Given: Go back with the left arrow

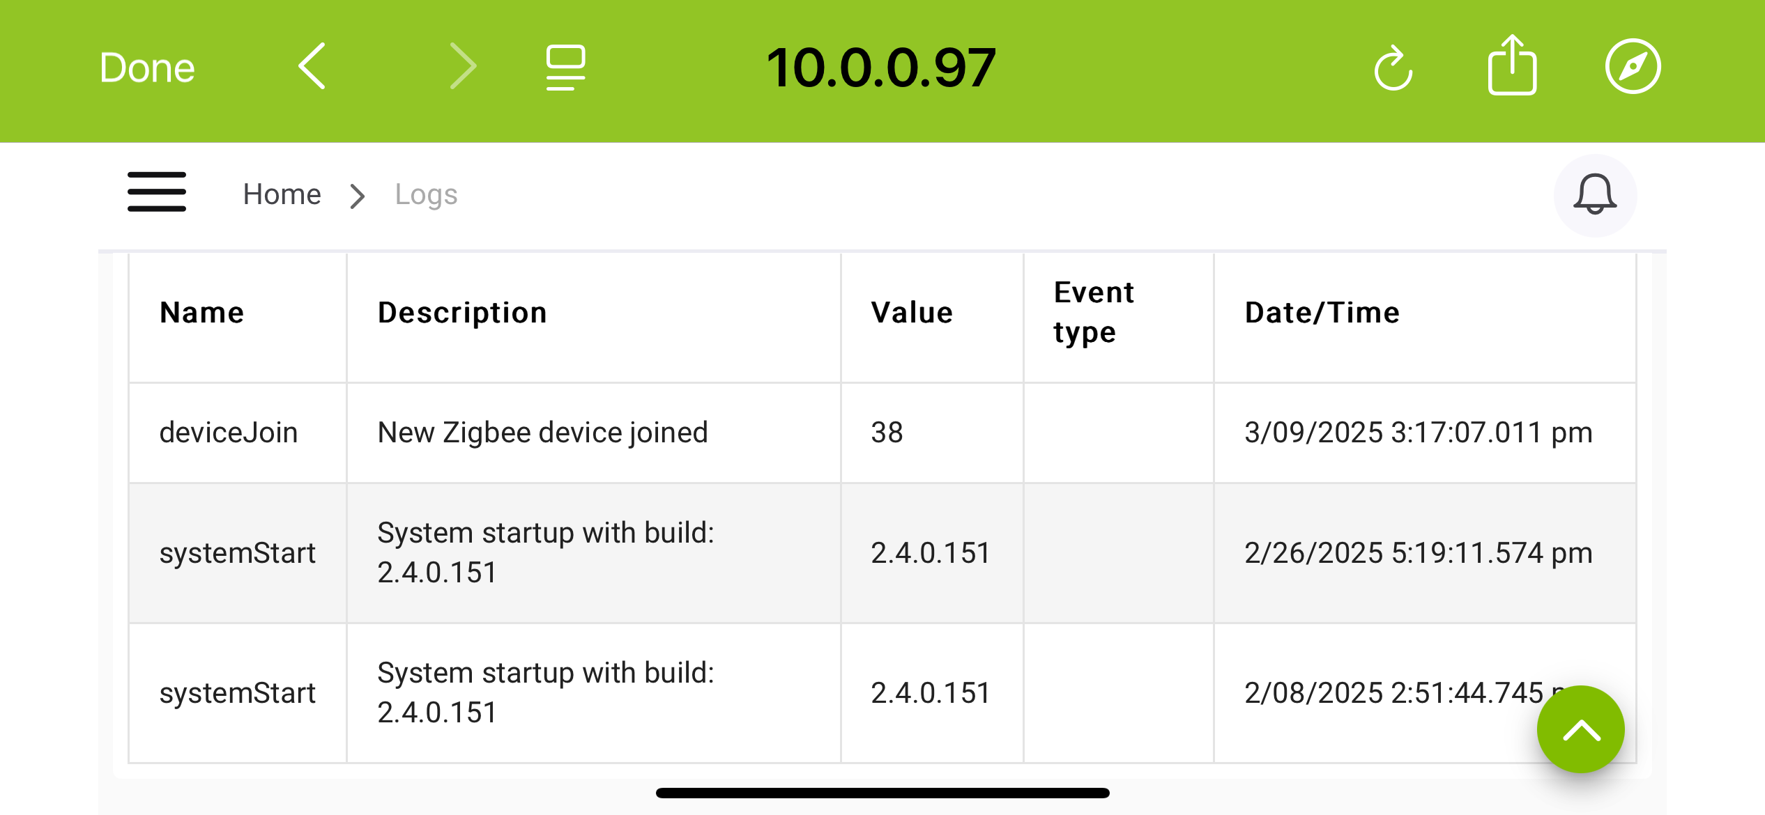Looking at the screenshot, I should pos(312,66).
